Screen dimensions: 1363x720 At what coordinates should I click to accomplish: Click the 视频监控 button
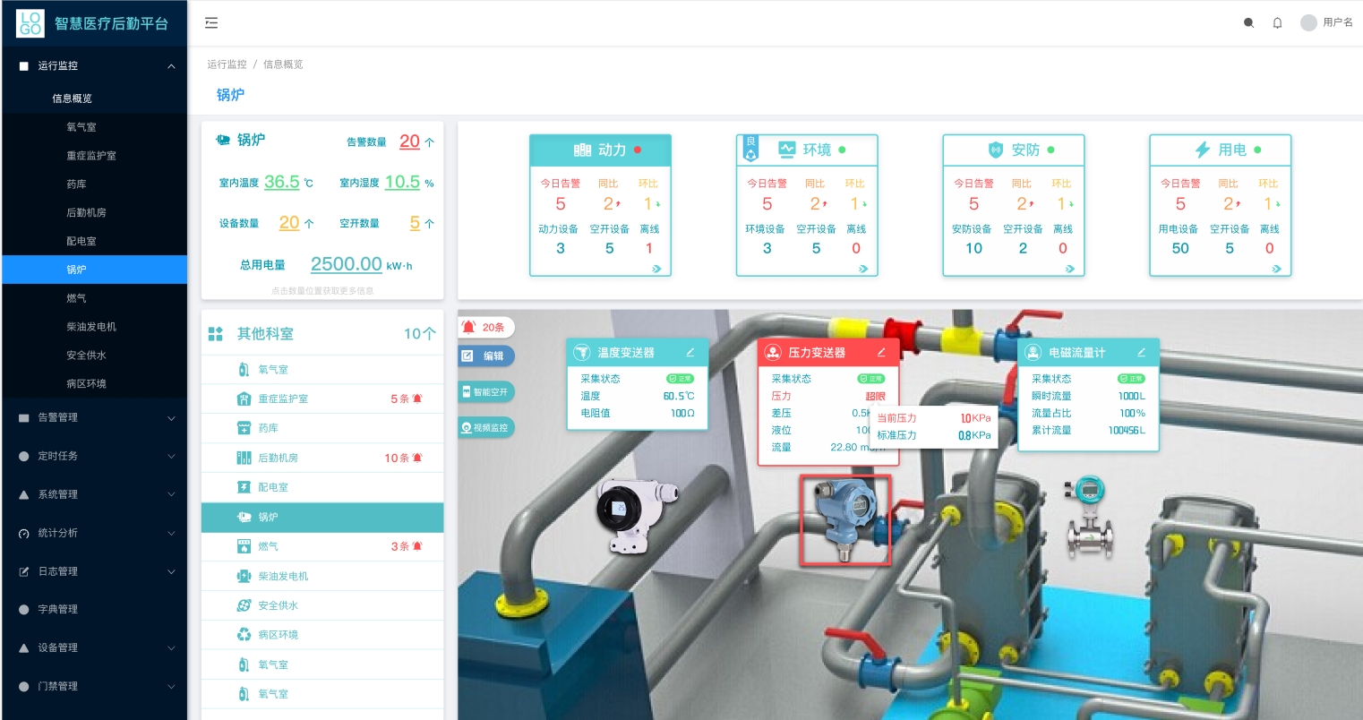[486, 428]
